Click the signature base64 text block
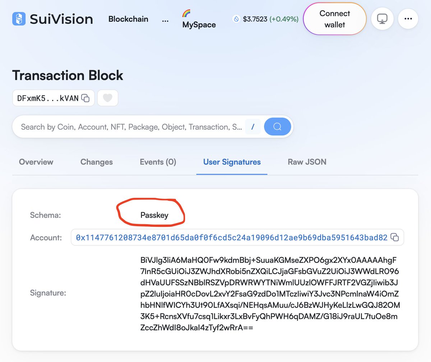This screenshot has height=362, width=431. point(270,294)
